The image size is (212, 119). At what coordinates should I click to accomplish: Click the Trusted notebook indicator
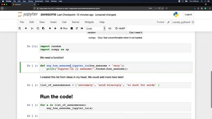[160, 22]
